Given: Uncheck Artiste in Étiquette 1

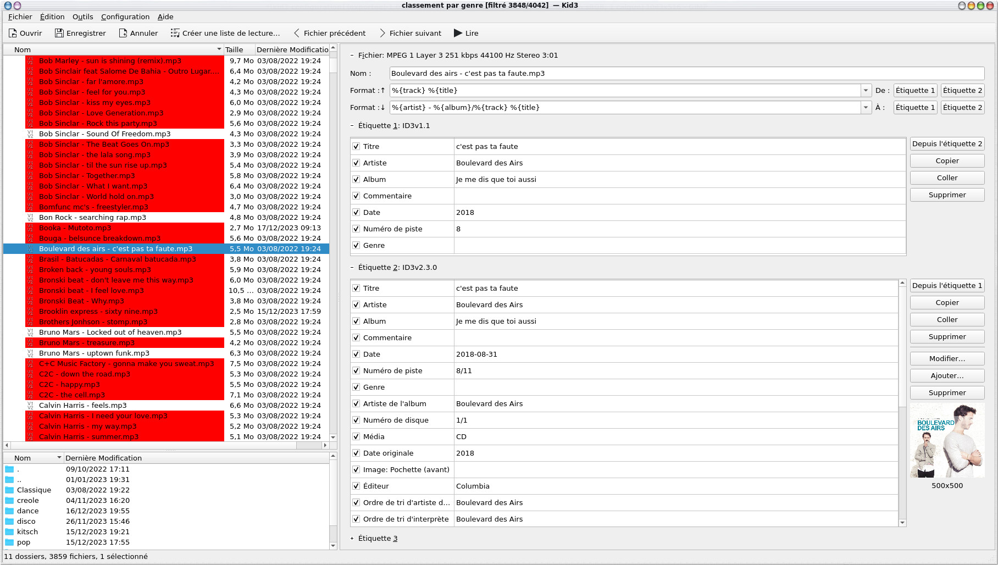Looking at the screenshot, I should (356, 163).
